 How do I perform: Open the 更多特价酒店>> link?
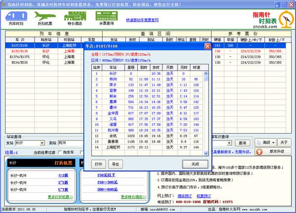133,197
